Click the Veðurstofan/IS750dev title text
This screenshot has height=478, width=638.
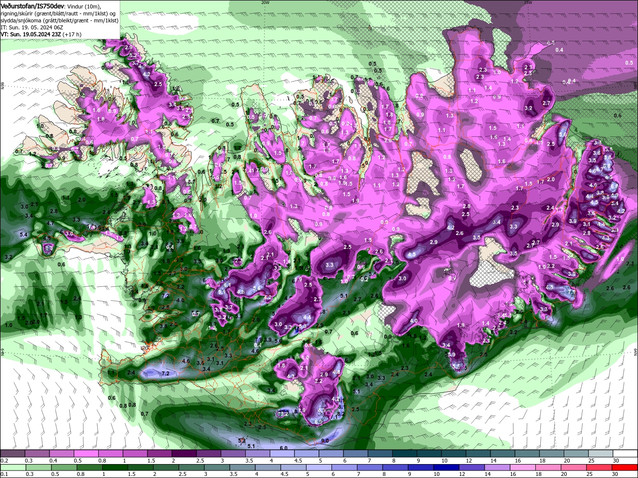[x=32, y=6]
